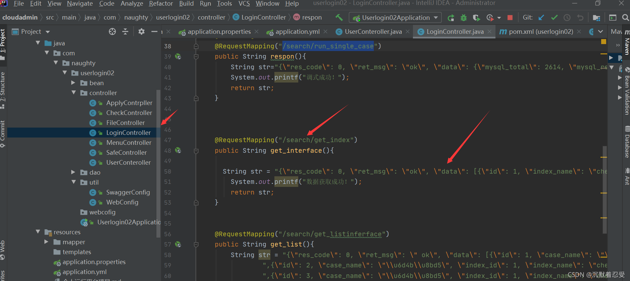Open Git history clock icon

coord(567,18)
